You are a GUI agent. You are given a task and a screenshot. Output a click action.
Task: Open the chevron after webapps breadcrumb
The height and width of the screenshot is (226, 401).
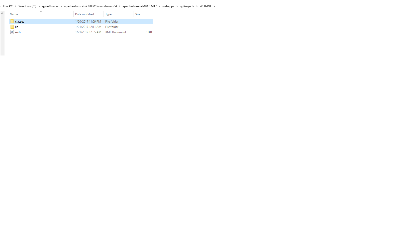(177, 6)
